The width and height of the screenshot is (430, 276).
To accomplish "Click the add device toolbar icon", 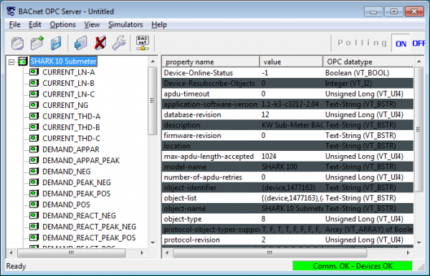I will pos(80,43).
